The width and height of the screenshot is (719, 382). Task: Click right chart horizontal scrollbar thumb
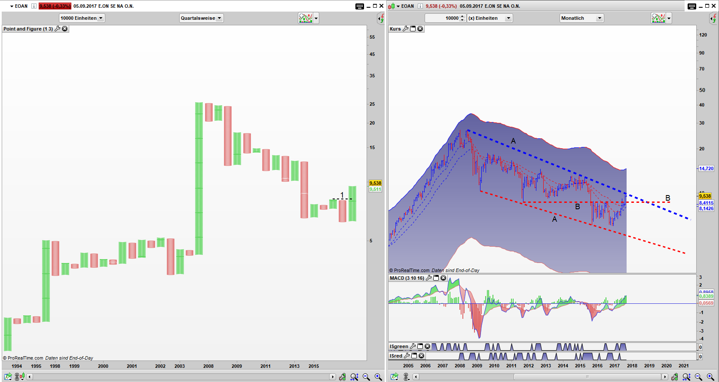[587, 377]
